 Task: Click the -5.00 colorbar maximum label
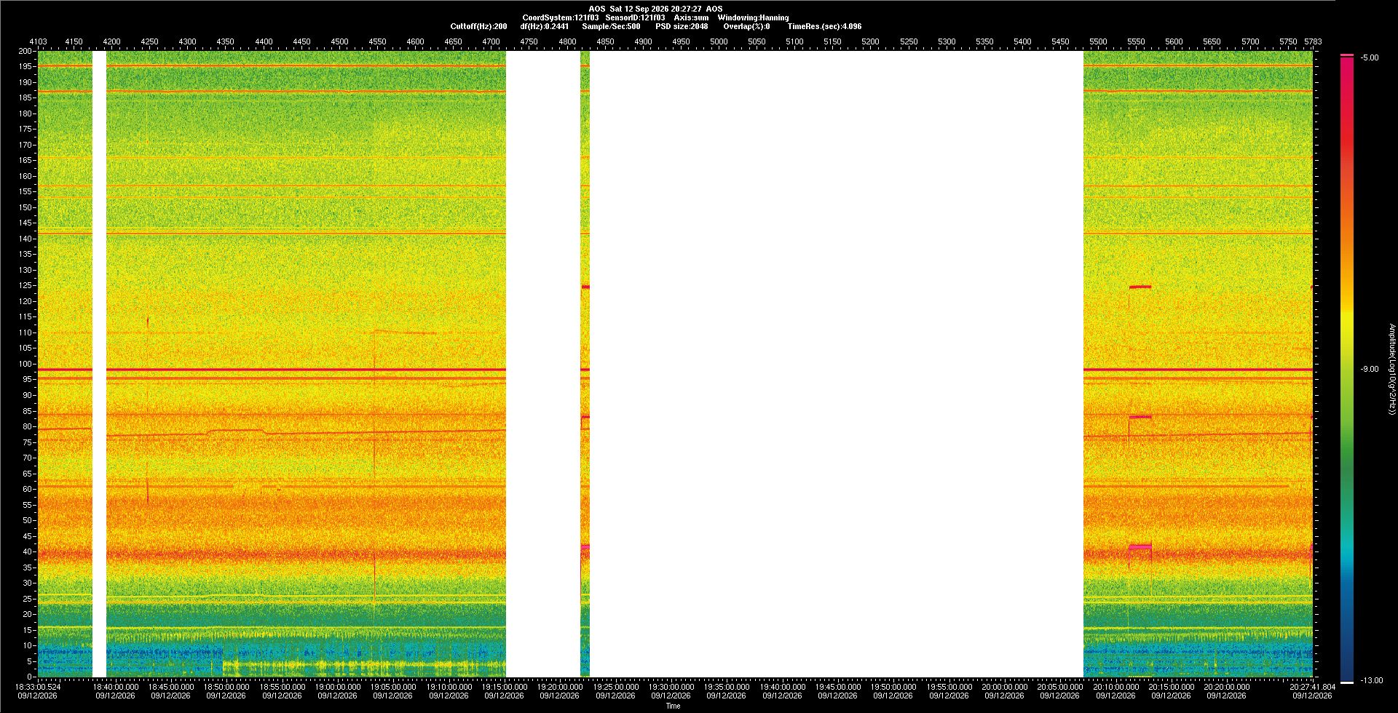pyautogui.click(x=1370, y=58)
